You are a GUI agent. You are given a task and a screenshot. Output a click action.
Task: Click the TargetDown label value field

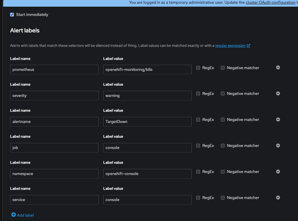[x=147, y=121]
